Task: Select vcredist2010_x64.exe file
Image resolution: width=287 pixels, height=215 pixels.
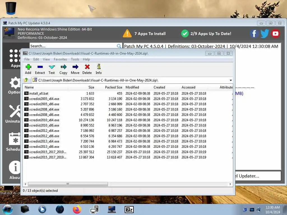Action: 42,120
